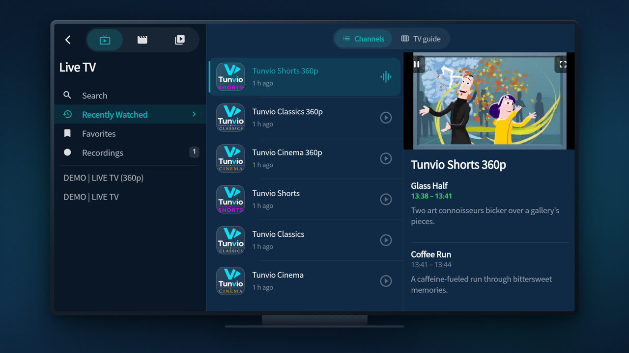Viewport: 629px width, 353px height.
Task: Open the Live TV section icon
Action: (x=105, y=40)
